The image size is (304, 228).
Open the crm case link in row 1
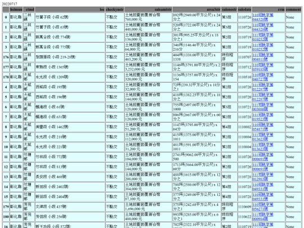[x=263, y=27]
